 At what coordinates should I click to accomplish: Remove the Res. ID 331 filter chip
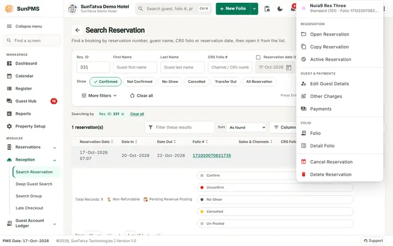pos(123,114)
